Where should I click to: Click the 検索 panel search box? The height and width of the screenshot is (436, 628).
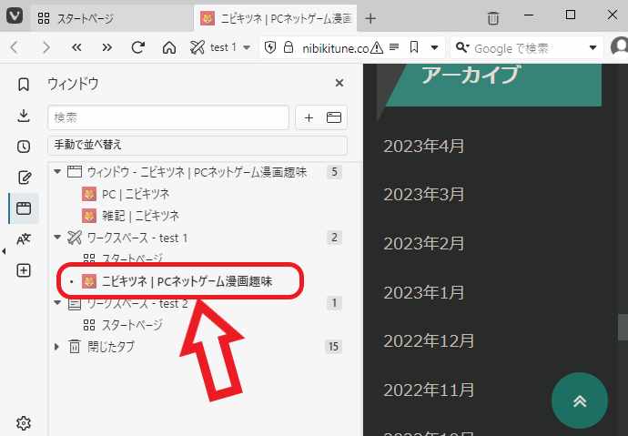point(168,117)
